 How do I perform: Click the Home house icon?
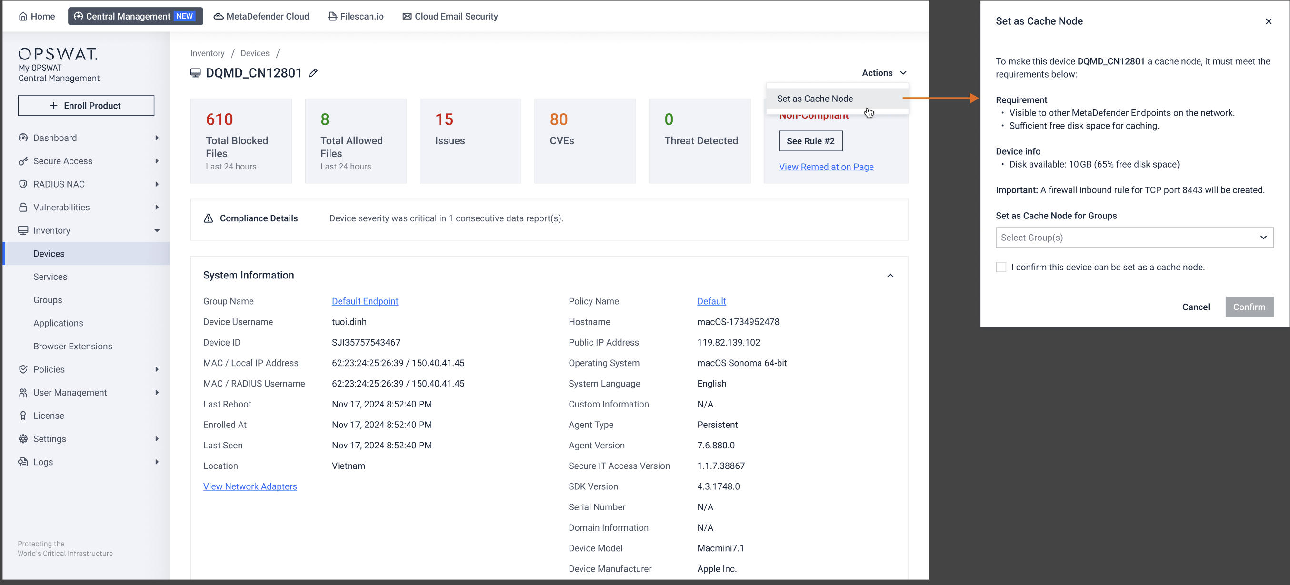click(x=23, y=16)
